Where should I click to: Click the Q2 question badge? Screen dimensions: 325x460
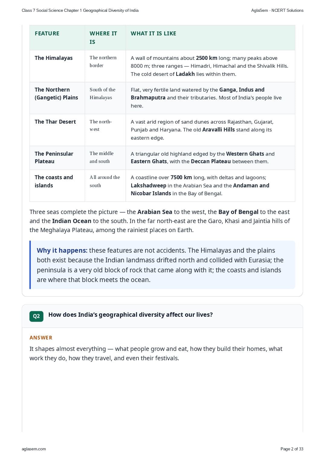(36, 316)
